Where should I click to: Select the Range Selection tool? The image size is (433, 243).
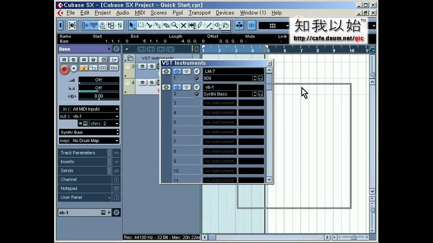click(x=141, y=25)
